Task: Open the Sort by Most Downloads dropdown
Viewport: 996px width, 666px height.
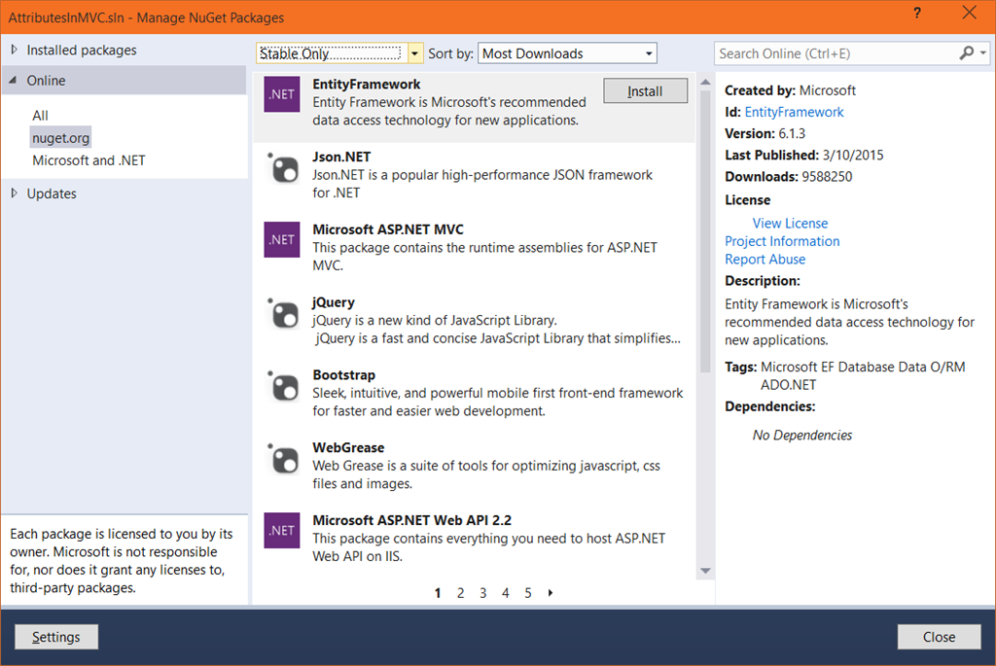Action: click(649, 53)
